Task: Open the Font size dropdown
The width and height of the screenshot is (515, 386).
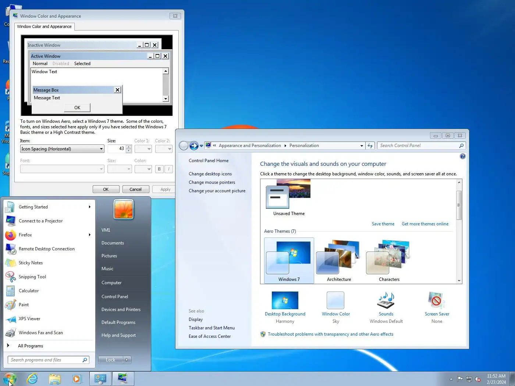Action: coord(120,169)
